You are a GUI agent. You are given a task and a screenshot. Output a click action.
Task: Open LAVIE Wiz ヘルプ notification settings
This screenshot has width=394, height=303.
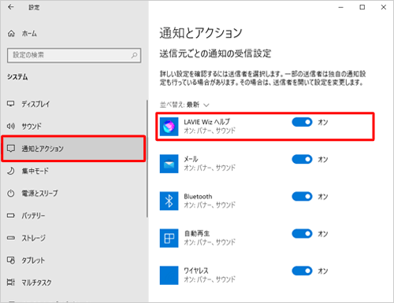(265, 127)
